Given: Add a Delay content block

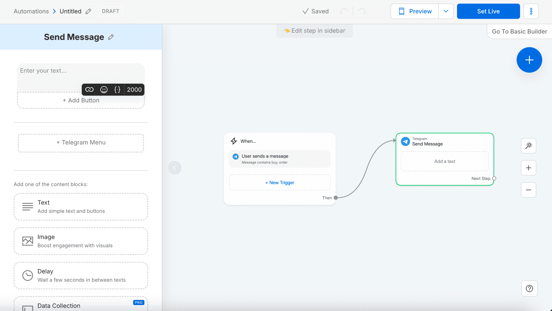Looking at the screenshot, I should click(x=81, y=275).
